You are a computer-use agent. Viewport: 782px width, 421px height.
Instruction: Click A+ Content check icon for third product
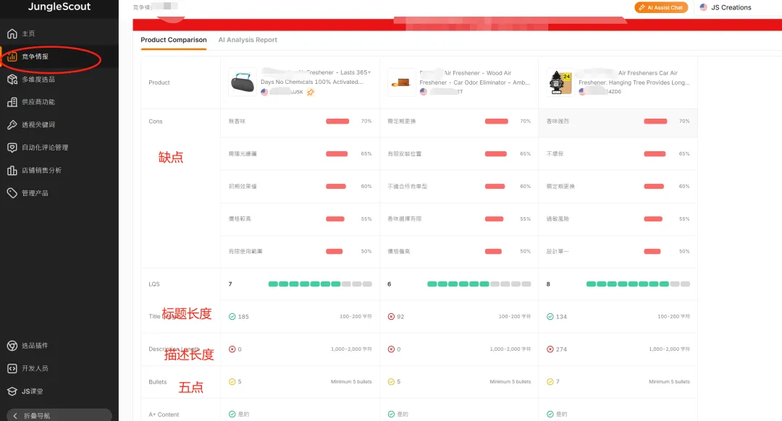point(550,414)
